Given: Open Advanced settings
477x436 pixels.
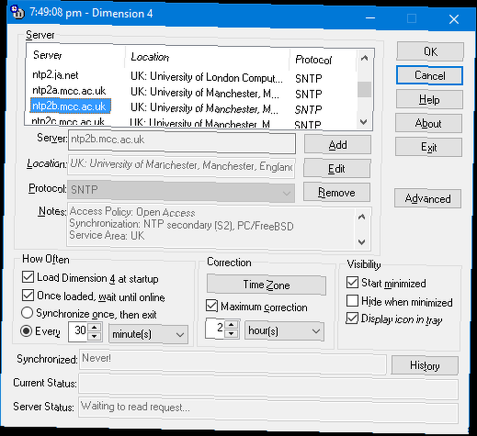Looking at the screenshot, I should tap(428, 199).
